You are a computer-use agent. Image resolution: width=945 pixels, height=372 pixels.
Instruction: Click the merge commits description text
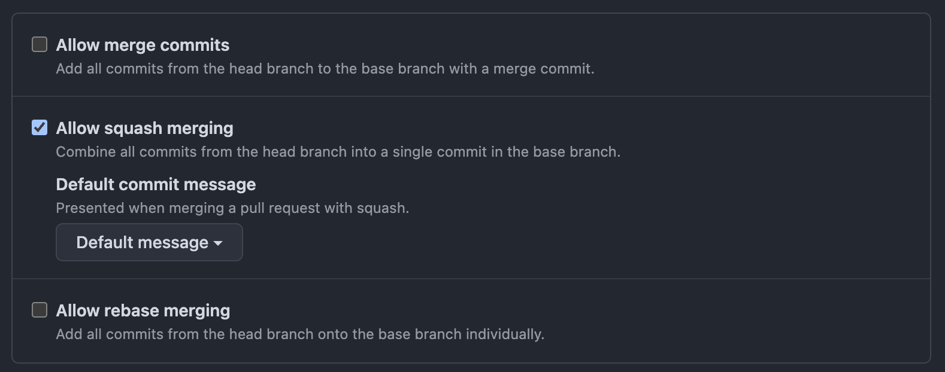325,68
